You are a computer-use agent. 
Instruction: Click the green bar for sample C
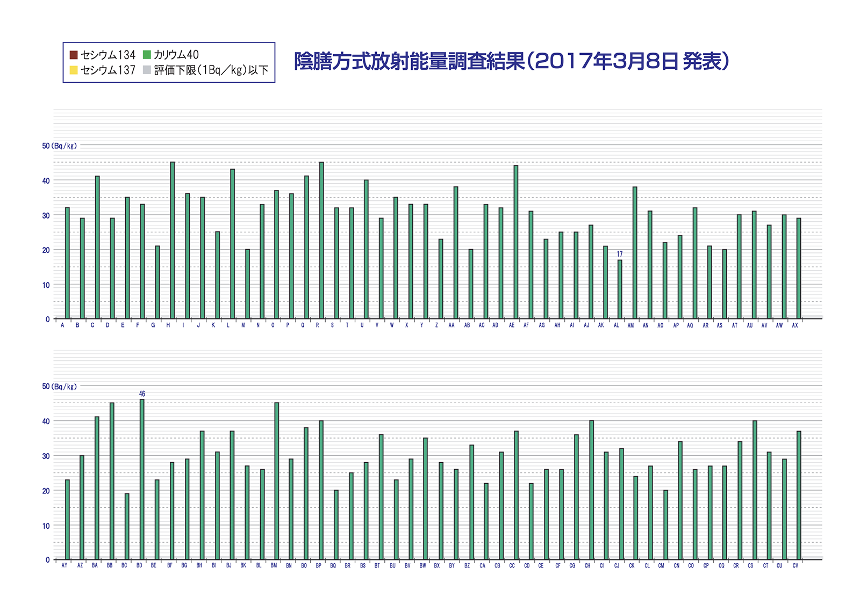pyautogui.click(x=97, y=247)
